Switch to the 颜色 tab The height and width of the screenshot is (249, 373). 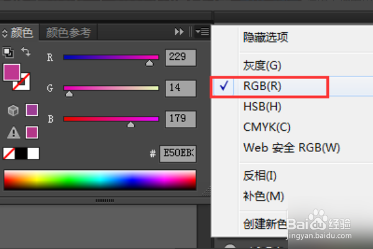click(22, 32)
